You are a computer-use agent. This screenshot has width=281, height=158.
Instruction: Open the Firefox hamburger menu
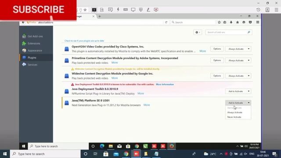pos(258,22)
